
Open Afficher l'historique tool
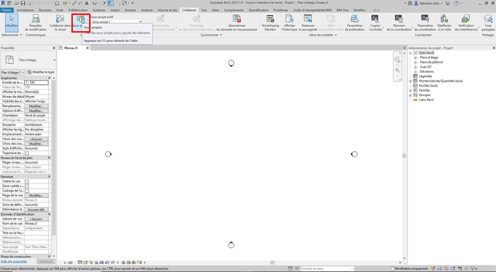(289, 19)
